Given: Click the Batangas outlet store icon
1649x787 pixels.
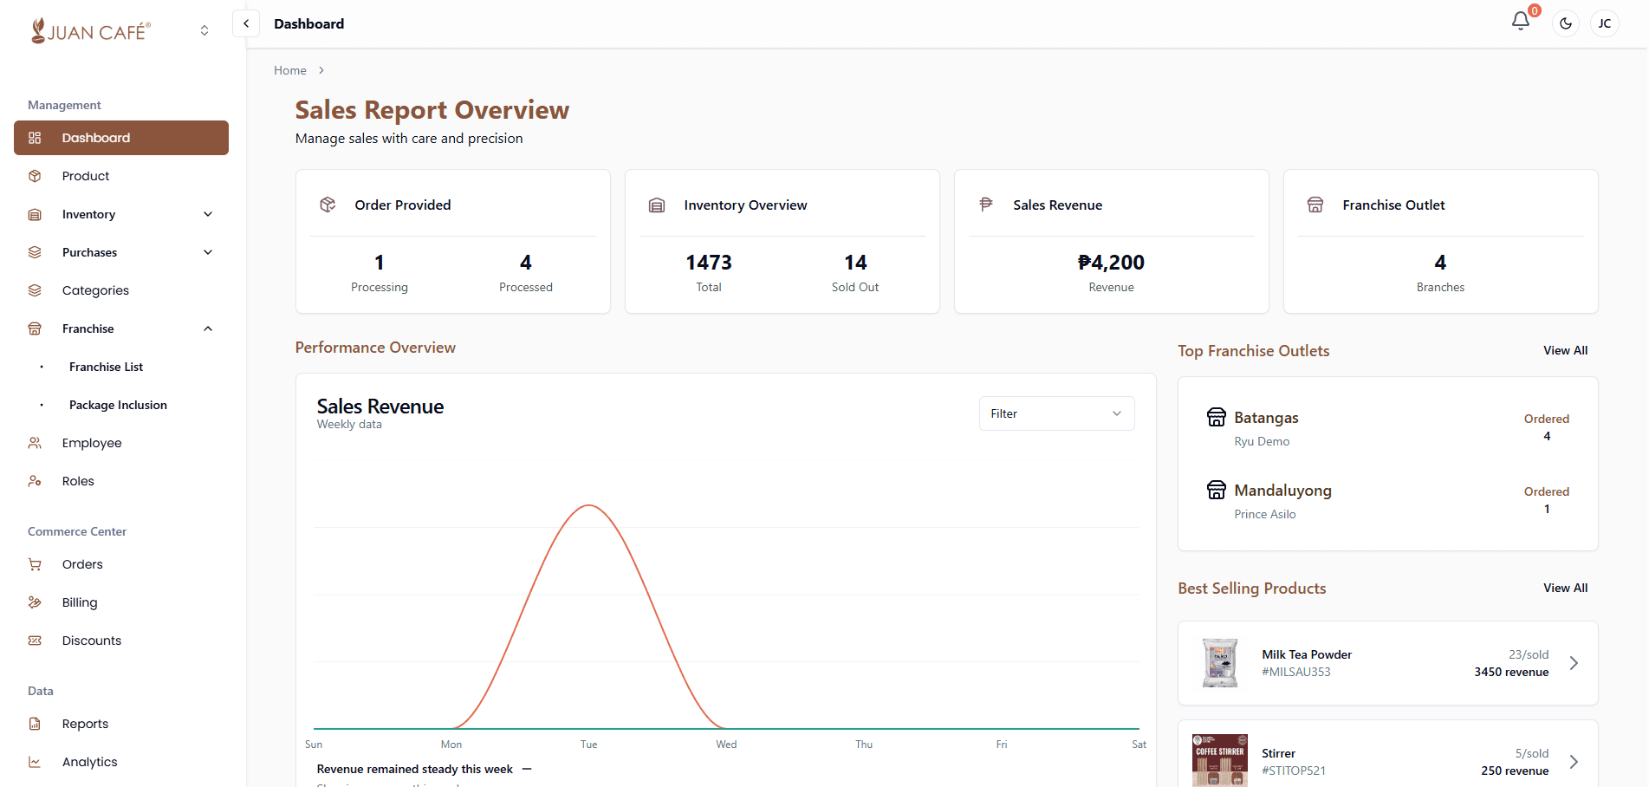Looking at the screenshot, I should click(x=1217, y=418).
